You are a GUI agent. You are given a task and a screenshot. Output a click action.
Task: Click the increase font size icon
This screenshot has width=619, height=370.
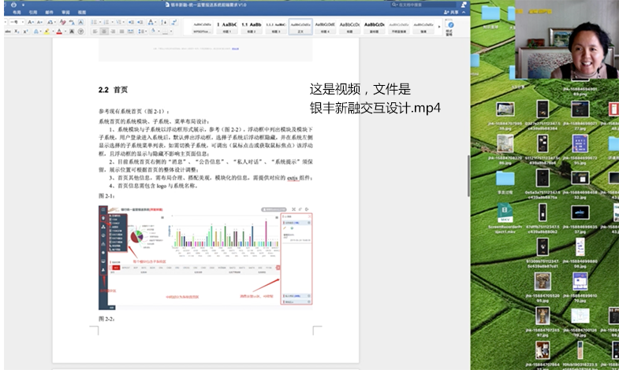[x=30, y=22]
